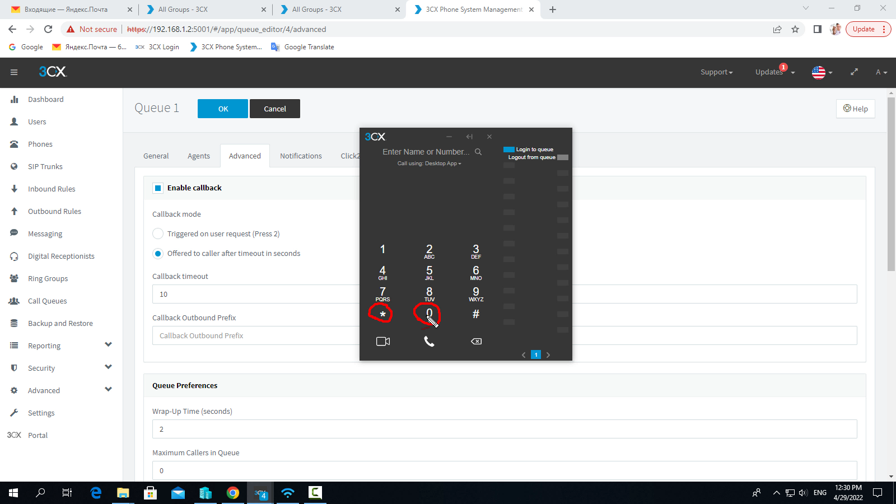This screenshot has width=896, height=504.
Task: Open Google Translate bookmark
Action: tap(303, 47)
